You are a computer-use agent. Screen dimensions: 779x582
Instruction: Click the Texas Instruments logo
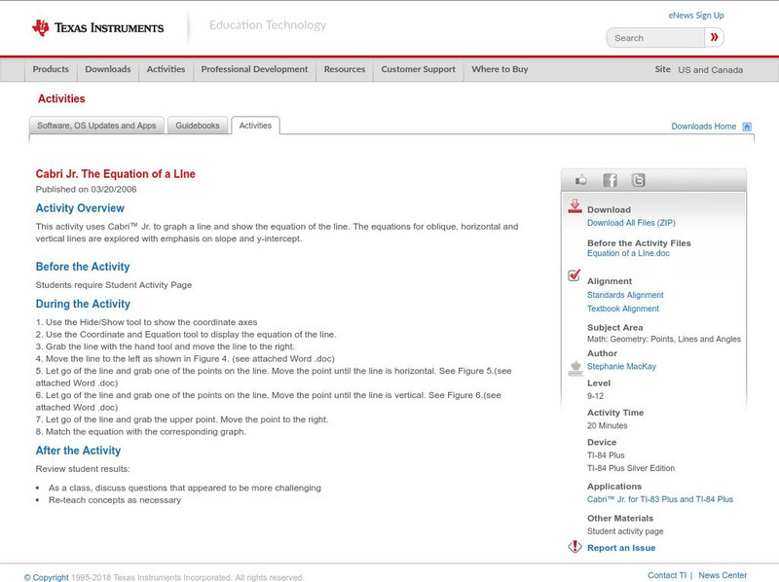(x=97, y=28)
